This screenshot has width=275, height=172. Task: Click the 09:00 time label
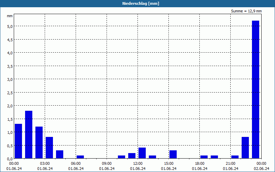(x=107, y=164)
